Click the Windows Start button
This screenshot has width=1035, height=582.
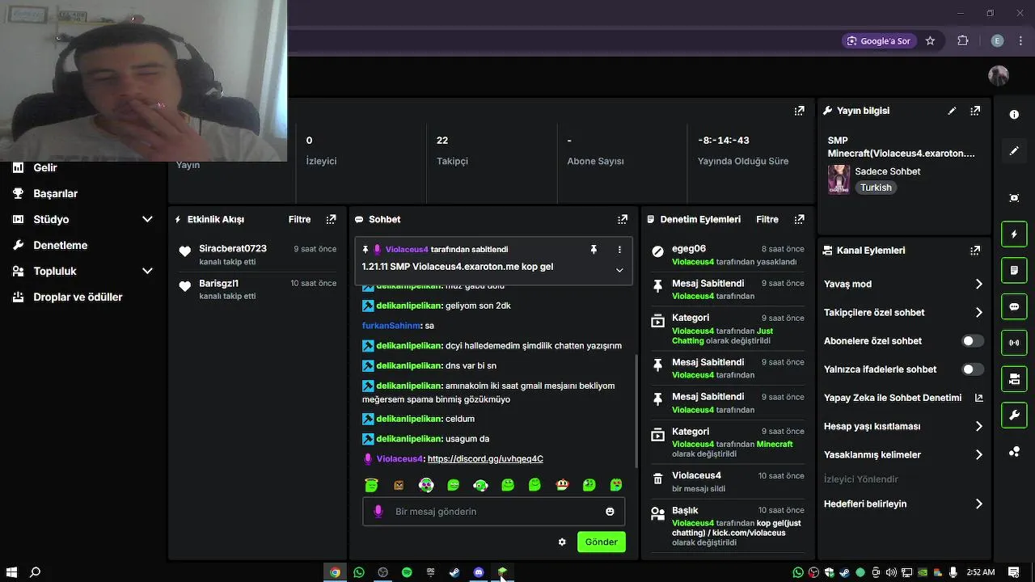point(11,572)
